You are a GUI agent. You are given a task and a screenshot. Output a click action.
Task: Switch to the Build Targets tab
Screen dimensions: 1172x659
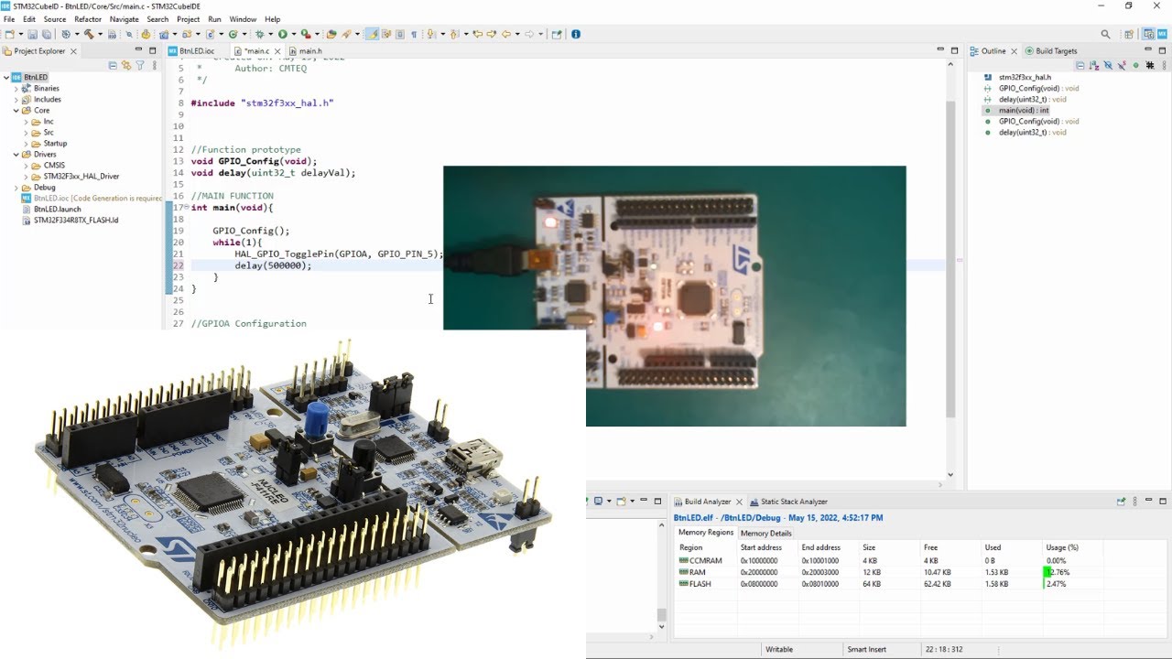click(x=1051, y=51)
